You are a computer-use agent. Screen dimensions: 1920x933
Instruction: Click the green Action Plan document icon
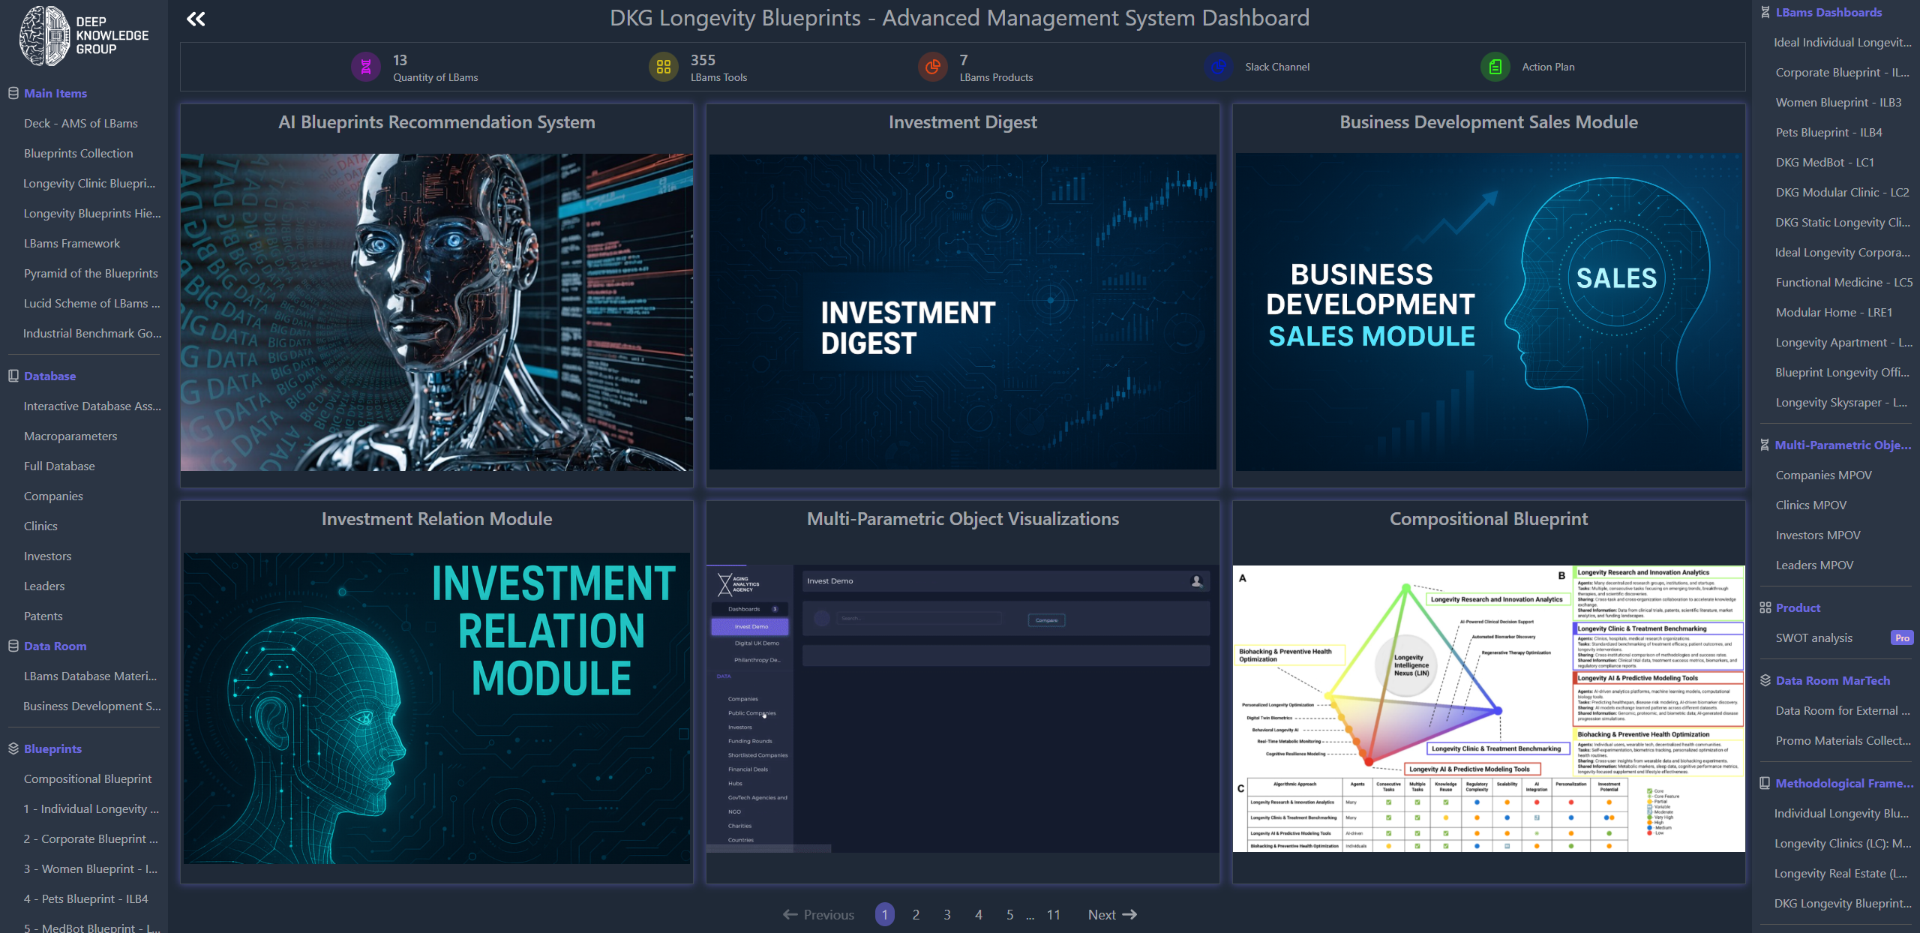coord(1495,67)
